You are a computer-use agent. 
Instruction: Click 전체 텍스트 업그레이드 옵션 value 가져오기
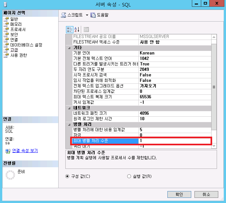[x=148, y=86]
